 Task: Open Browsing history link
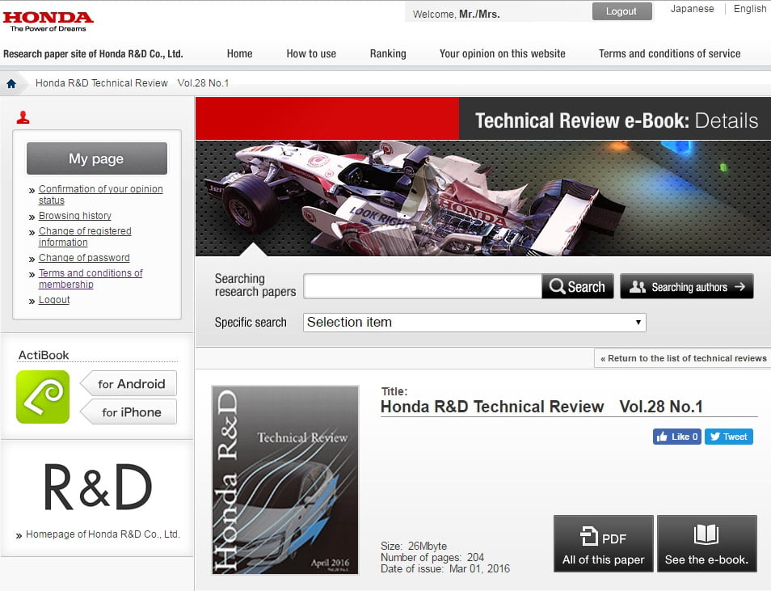pos(75,216)
